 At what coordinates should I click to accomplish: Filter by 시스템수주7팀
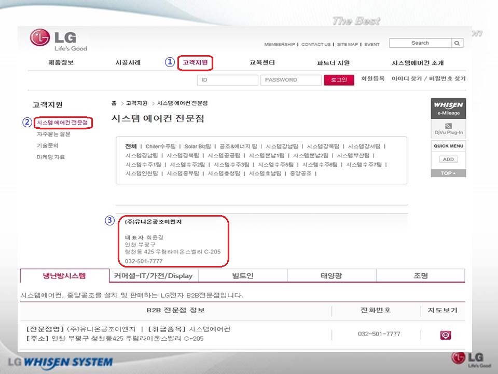pyautogui.click(x=364, y=165)
